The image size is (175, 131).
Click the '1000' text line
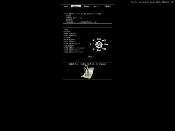tap(65, 29)
